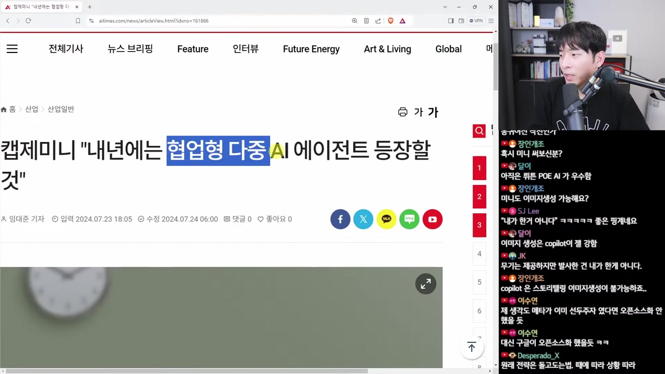This screenshot has width=665, height=374.
Task: Open ranked article number 3
Action: point(479,225)
